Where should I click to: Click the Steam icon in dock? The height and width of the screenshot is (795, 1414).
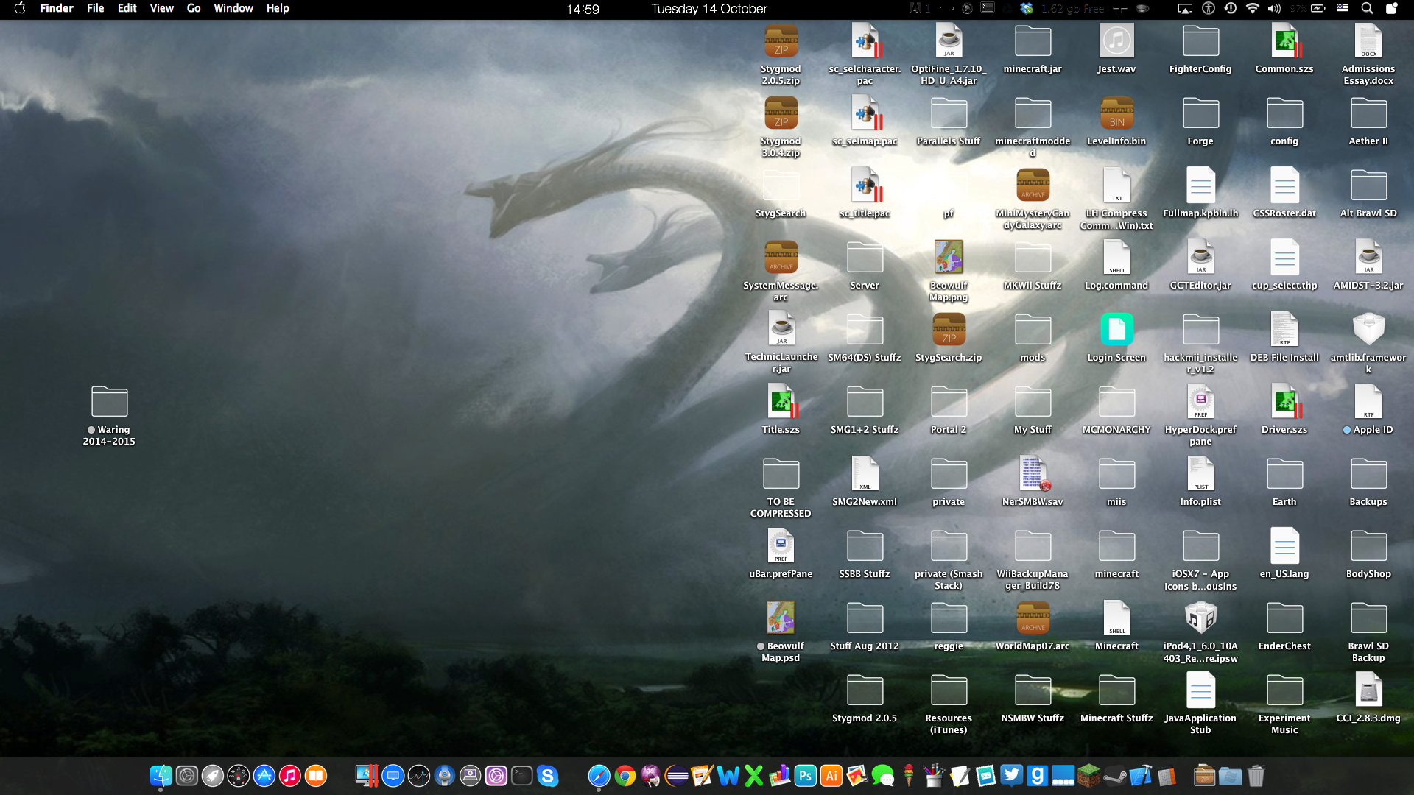pyautogui.click(x=1114, y=775)
